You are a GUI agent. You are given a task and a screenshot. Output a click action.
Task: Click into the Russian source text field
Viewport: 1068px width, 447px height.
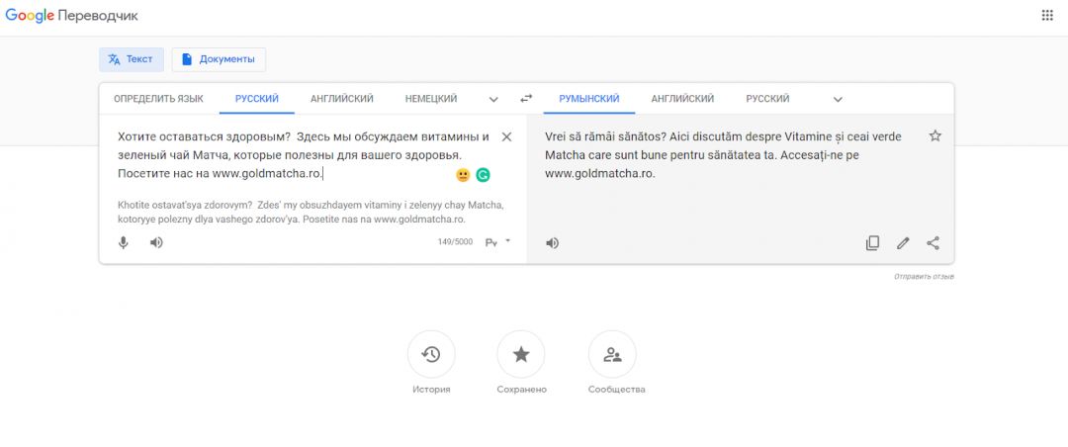(304, 154)
